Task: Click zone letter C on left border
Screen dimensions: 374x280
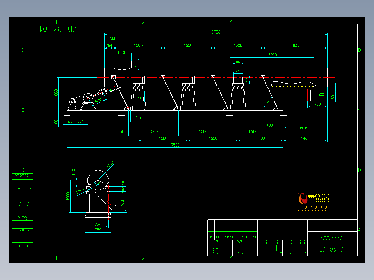Action: tap(23, 110)
